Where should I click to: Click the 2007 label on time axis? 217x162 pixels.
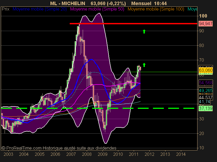pyautogui.click(x=71, y=154)
